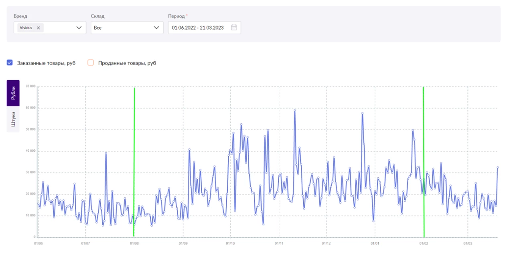The width and height of the screenshot is (505, 253).
Task: Select the highest peak point in mid-November
Action: [x=294, y=110]
